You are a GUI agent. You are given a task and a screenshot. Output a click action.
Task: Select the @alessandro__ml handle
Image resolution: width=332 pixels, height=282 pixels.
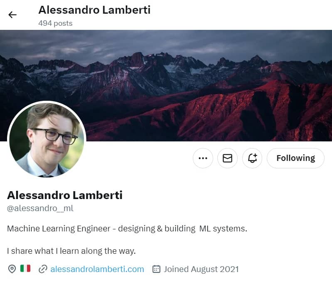pyautogui.click(x=40, y=208)
